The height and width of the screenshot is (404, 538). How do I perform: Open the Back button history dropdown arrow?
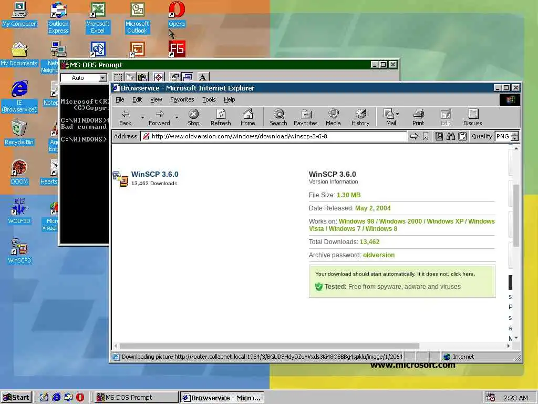tap(142, 117)
